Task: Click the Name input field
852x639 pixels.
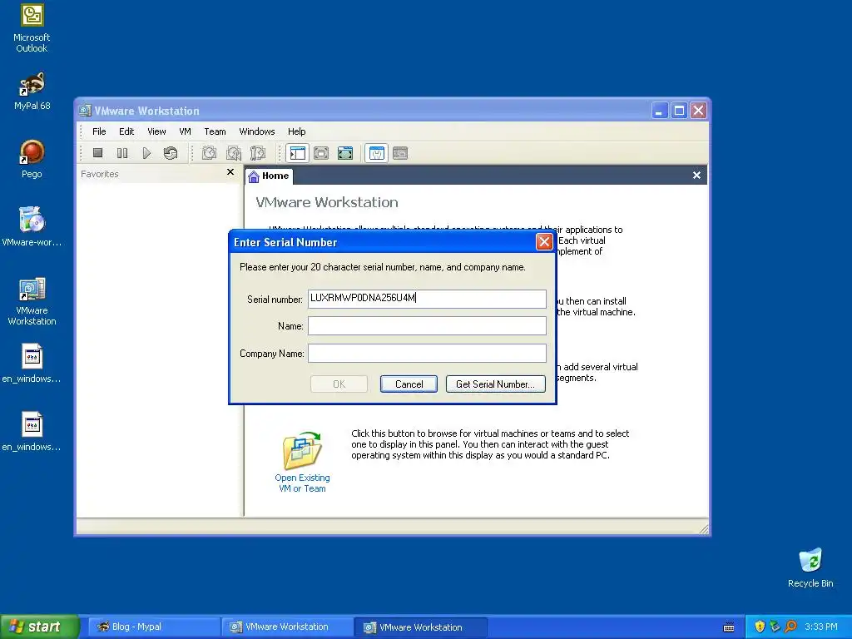Action: (x=427, y=326)
